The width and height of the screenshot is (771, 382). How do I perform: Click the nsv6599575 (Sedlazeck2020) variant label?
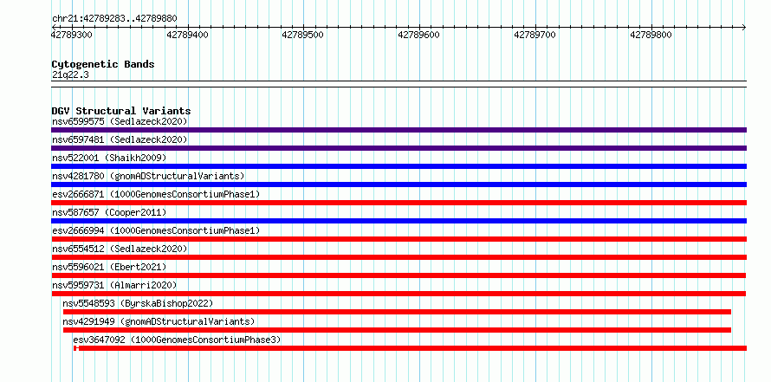coord(120,121)
